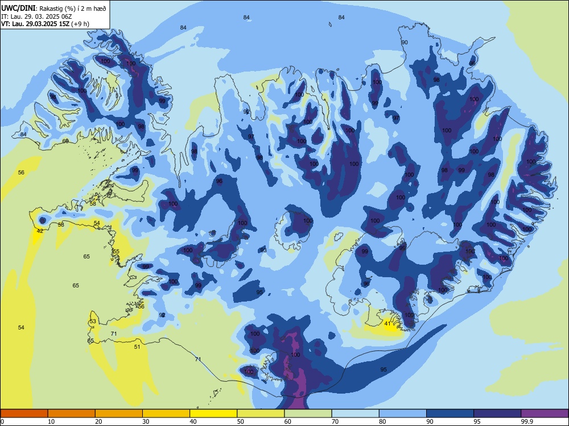Click the '41' humidity value on the map
This screenshot has height=426, width=569.
pos(387,324)
